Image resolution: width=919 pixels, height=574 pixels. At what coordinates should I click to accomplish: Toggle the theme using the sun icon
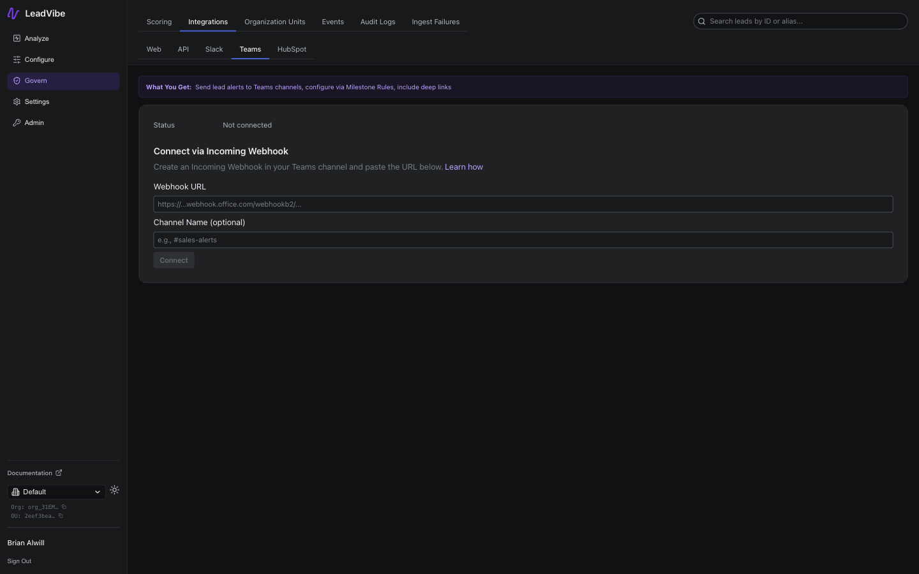click(114, 490)
